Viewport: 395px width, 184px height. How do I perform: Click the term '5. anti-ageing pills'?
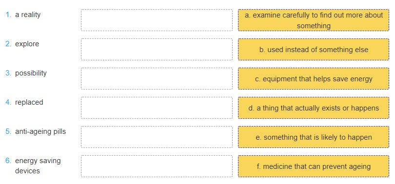[x=36, y=131]
